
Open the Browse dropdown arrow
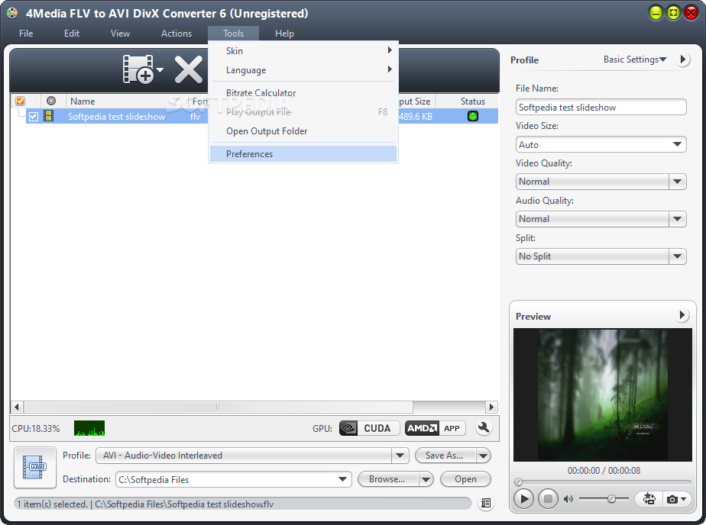426,479
